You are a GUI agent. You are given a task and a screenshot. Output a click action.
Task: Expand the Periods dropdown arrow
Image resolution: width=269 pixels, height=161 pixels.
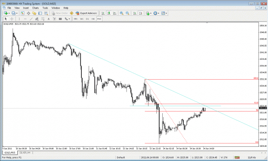click(x=158, y=13)
